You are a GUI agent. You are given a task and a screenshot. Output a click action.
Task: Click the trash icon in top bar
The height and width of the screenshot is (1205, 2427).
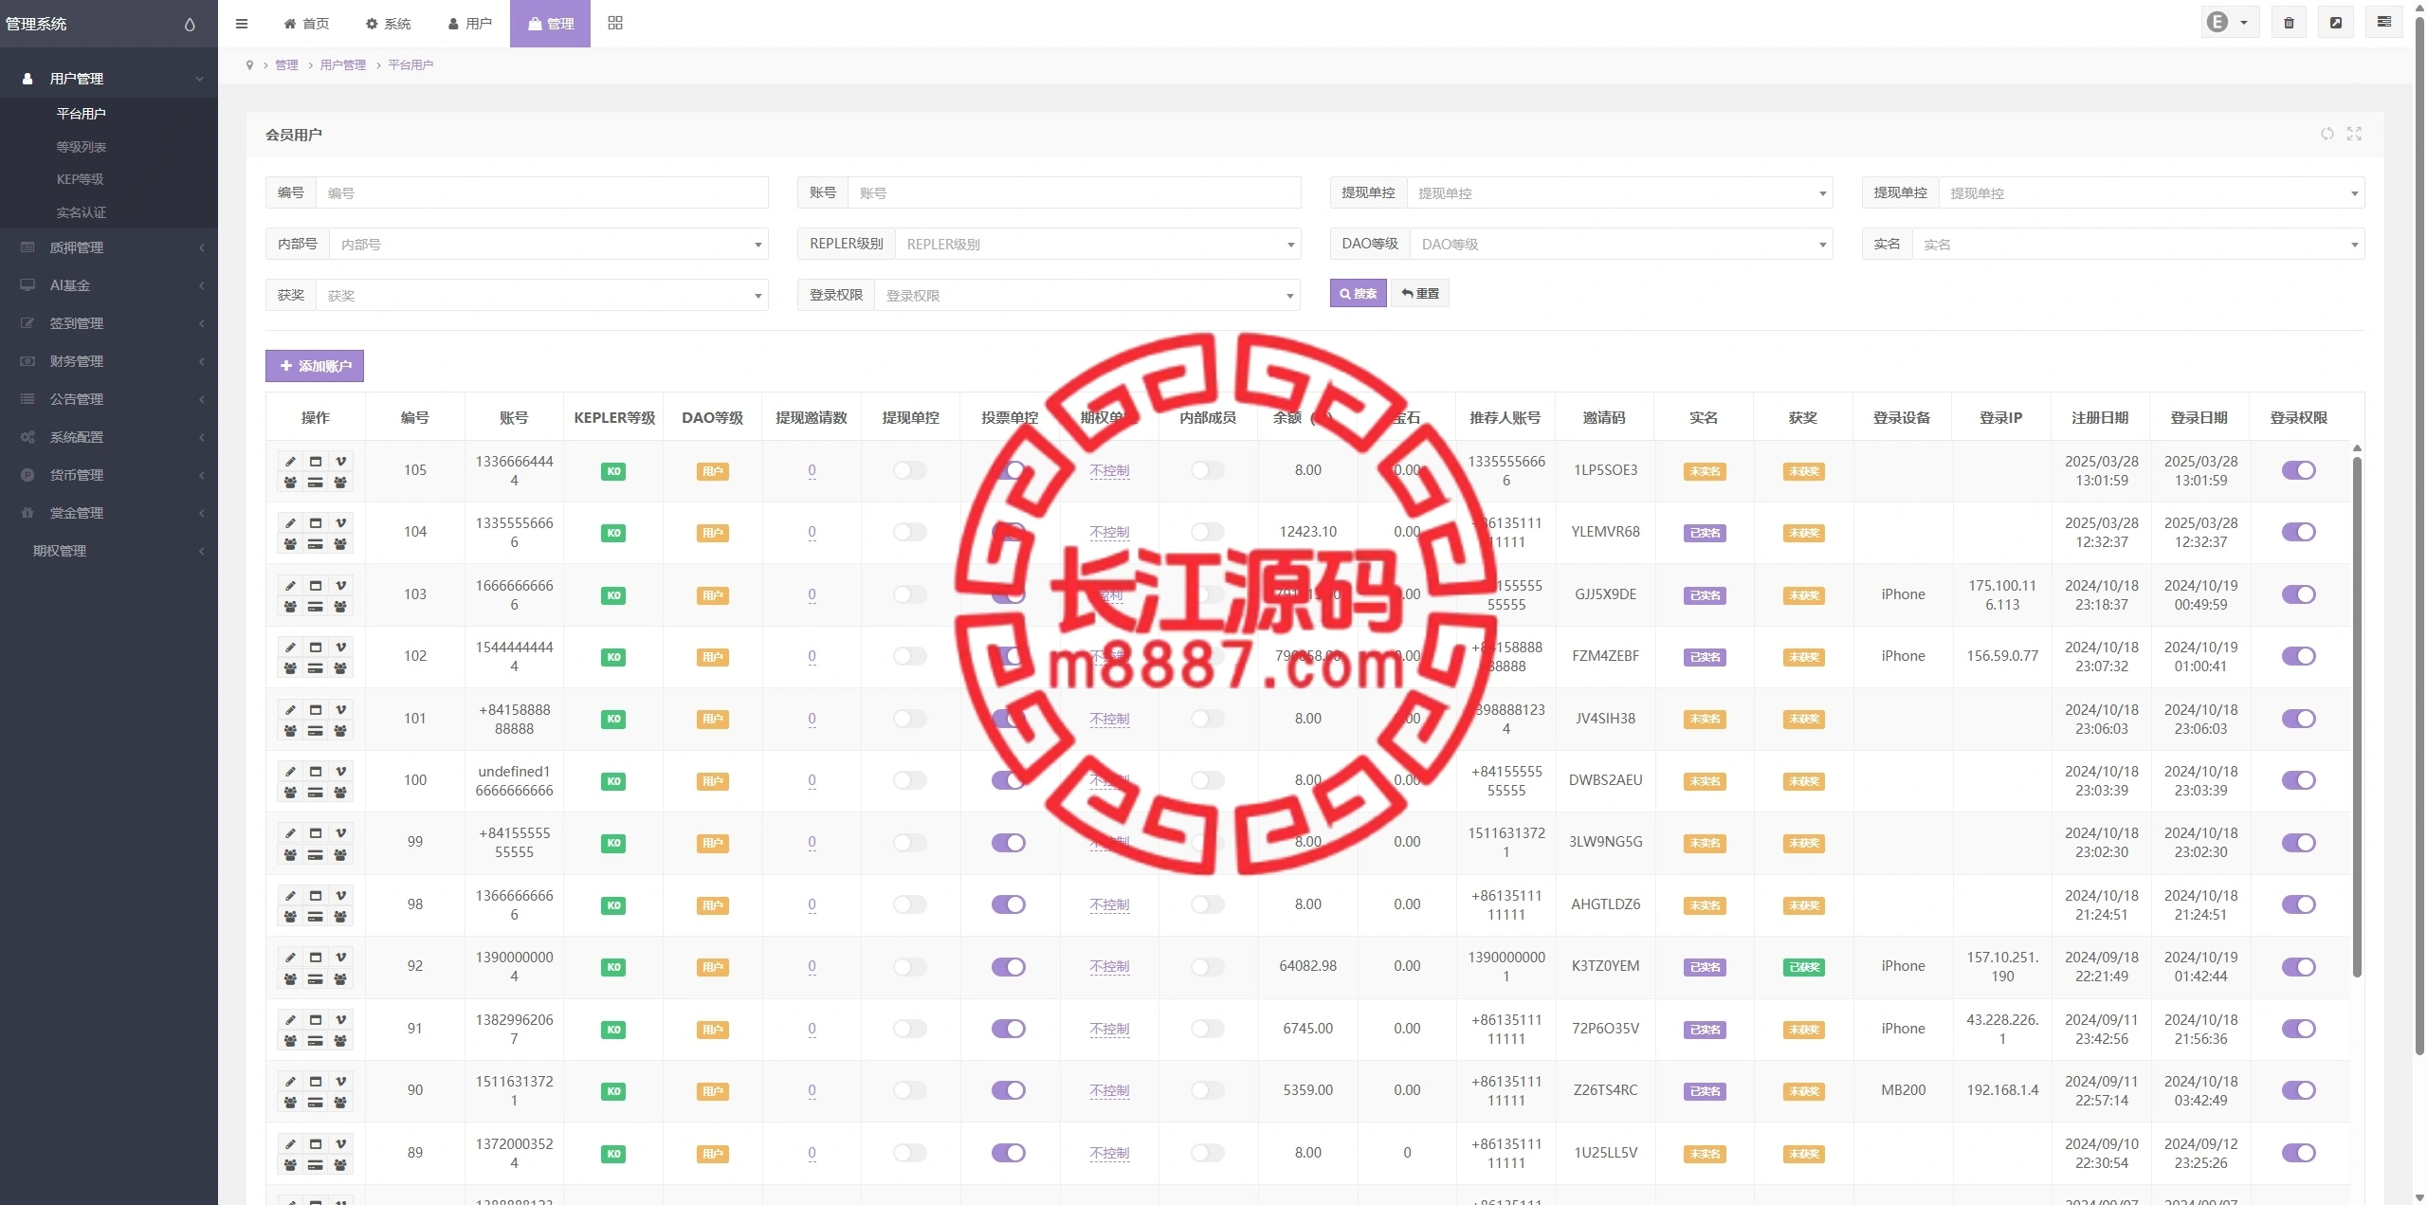click(2289, 23)
